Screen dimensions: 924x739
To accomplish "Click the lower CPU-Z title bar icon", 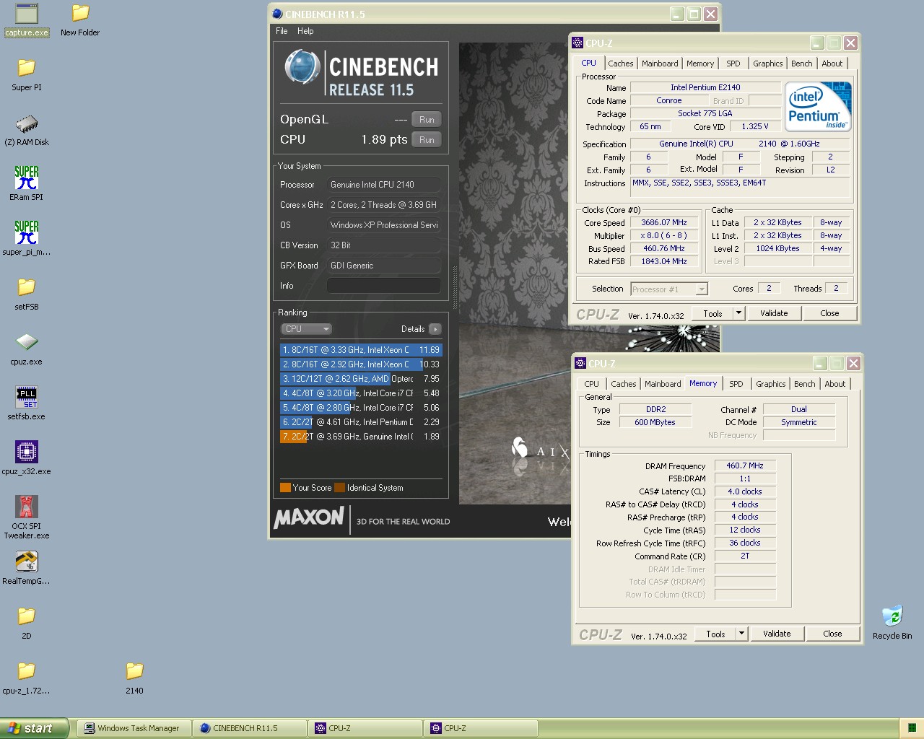I will [580, 363].
